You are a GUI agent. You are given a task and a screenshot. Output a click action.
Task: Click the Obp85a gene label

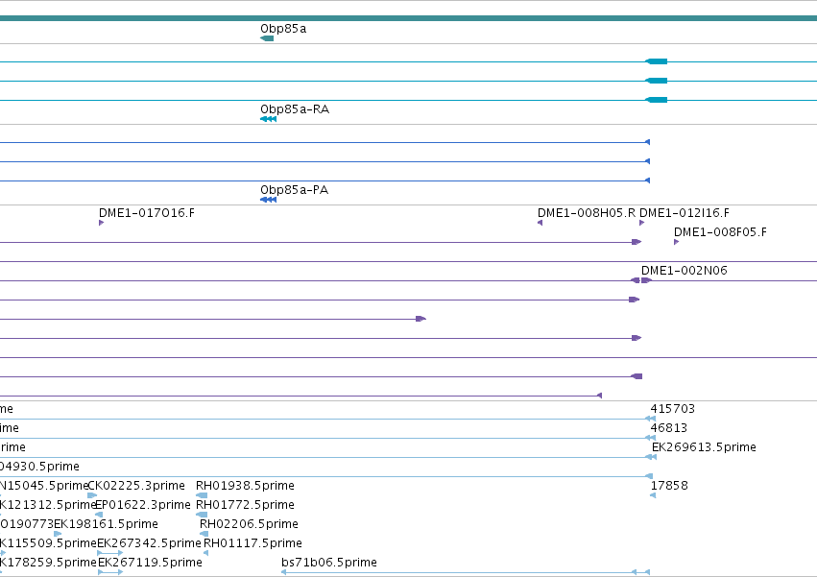[283, 29]
